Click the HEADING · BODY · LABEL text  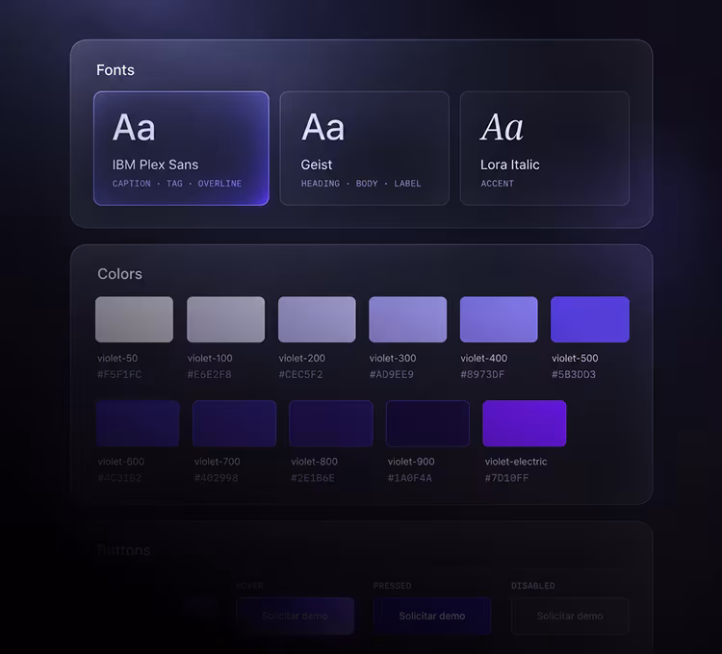click(x=361, y=184)
